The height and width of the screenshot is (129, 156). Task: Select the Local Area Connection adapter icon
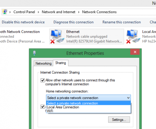(x=134, y=37)
